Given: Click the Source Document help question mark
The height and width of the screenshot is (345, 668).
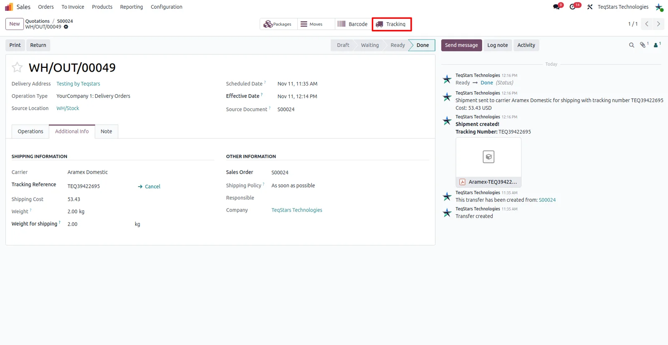Looking at the screenshot, I should 270,108.
